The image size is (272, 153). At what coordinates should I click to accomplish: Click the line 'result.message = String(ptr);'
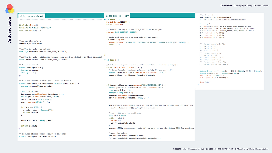38,99
